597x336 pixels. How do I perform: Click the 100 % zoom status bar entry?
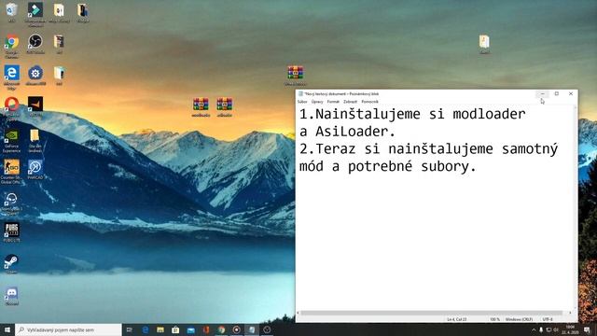[494, 319]
